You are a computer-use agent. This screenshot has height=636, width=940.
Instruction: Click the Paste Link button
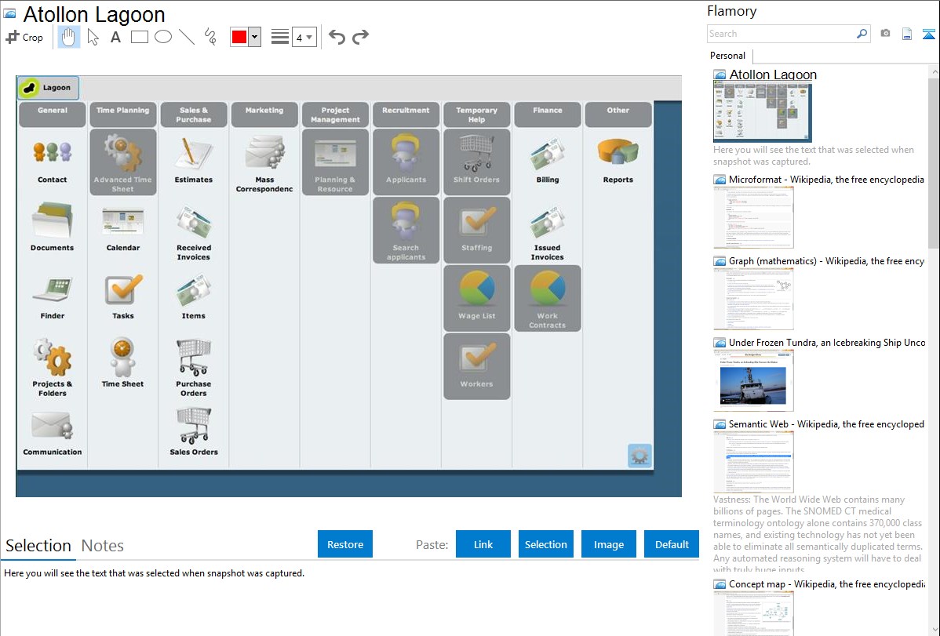[483, 544]
